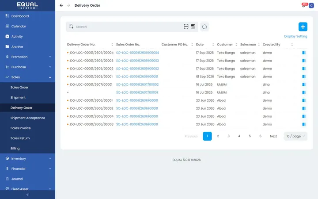
Task: Go to page 4
Action: click(x=239, y=136)
